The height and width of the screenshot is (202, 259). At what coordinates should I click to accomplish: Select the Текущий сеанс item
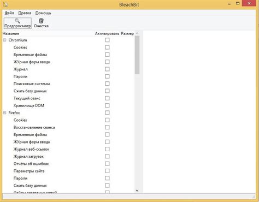point(27,98)
